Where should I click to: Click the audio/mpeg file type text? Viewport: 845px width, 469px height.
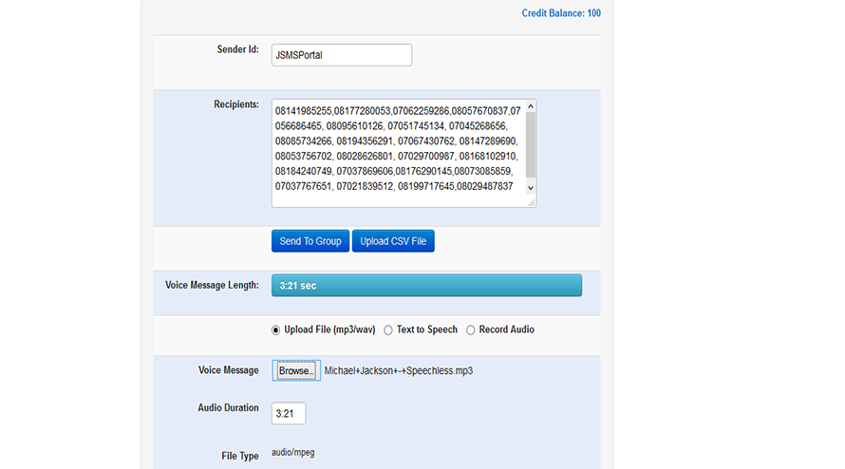(x=293, y=453)
